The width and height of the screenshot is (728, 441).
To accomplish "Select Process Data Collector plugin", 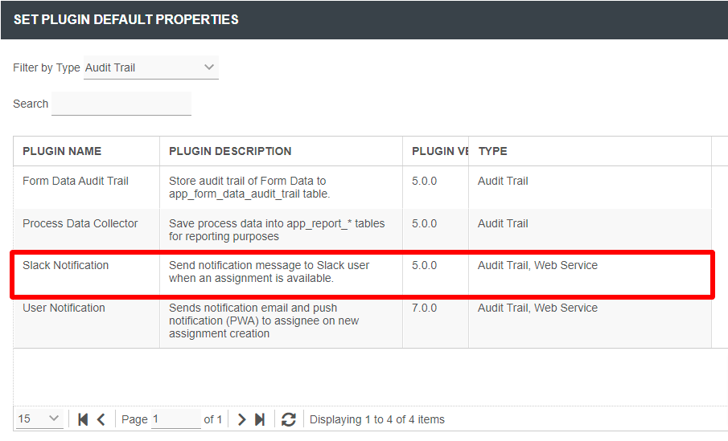I will pos(80,223).
